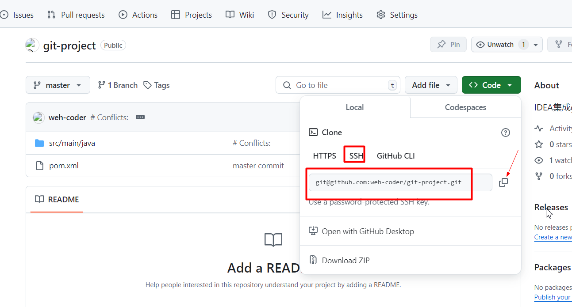This screenshot has height=307, width=572.
Task: Click the repository owner avatar beside git-project
Action: click(32, 45)
